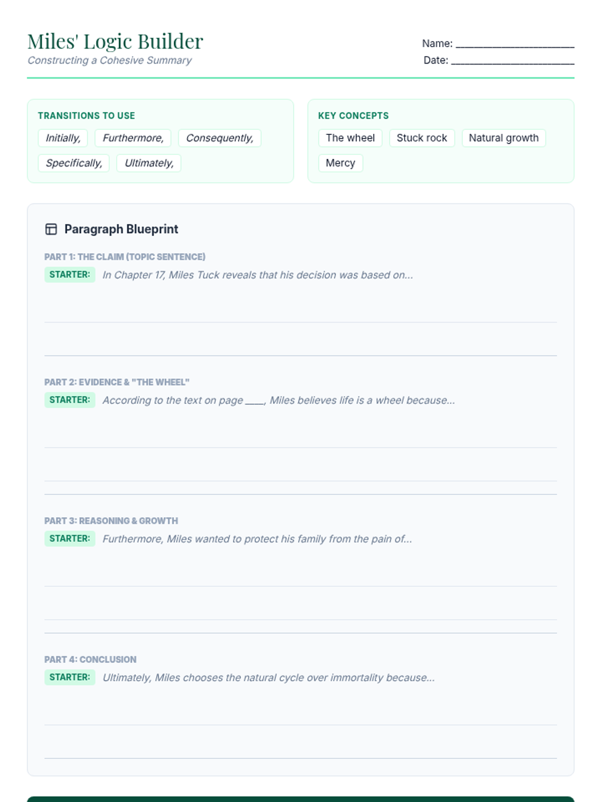Click the Date blank line field
The height and width of the screenshot is (802, 601).
pyautogui.click(x=513, y=61)
